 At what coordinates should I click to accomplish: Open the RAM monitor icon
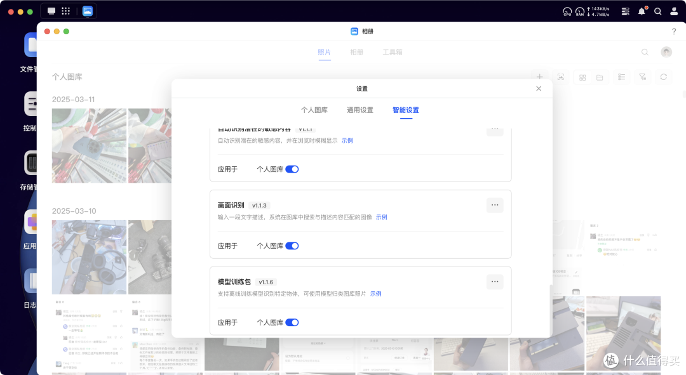tap(580, 11)
